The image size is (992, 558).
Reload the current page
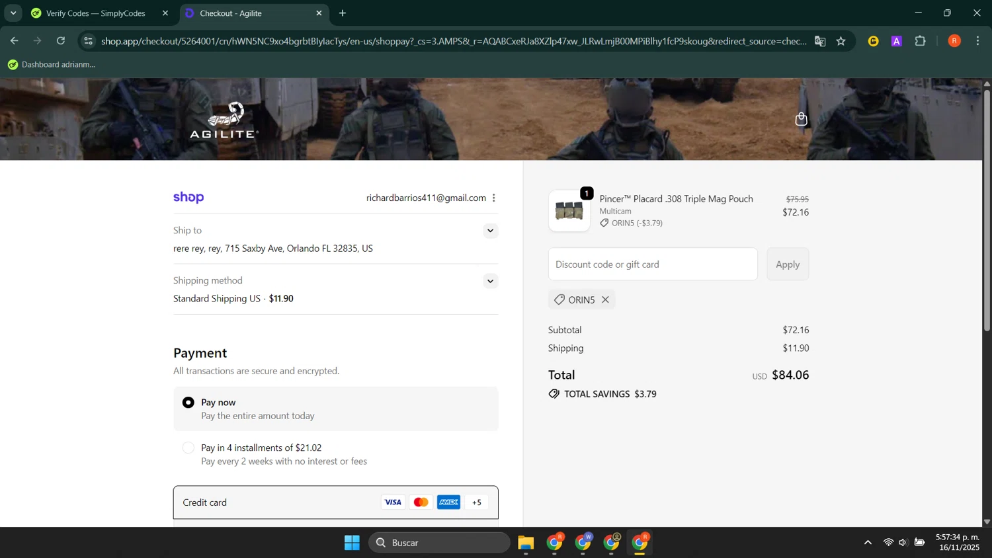pos(61,41)
